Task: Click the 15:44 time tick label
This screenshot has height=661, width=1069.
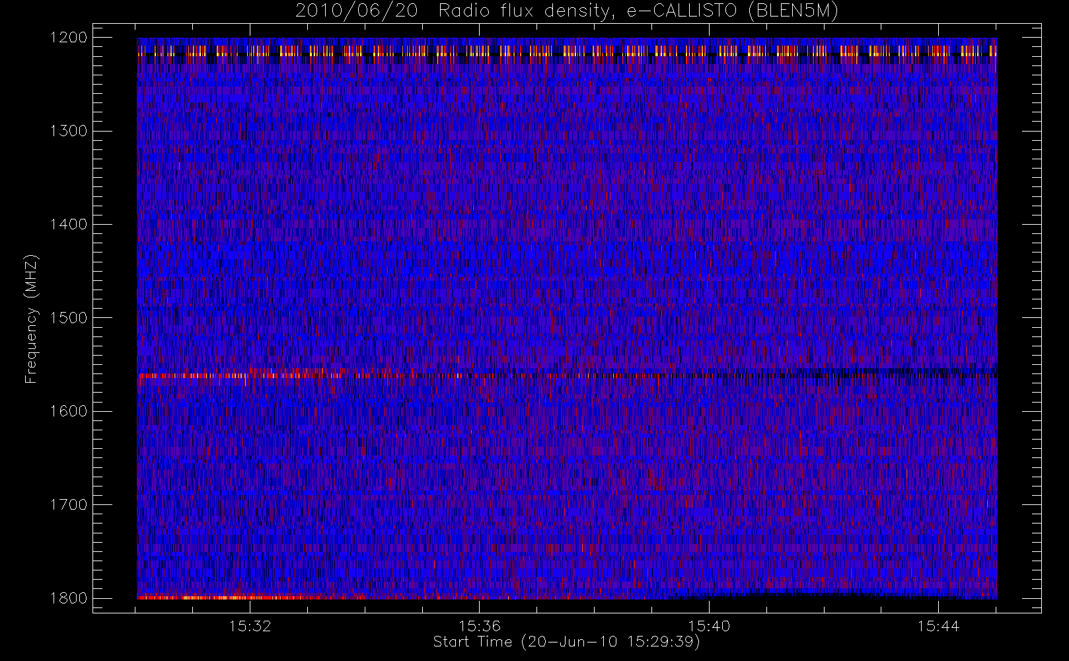Action: pos(938,625)
